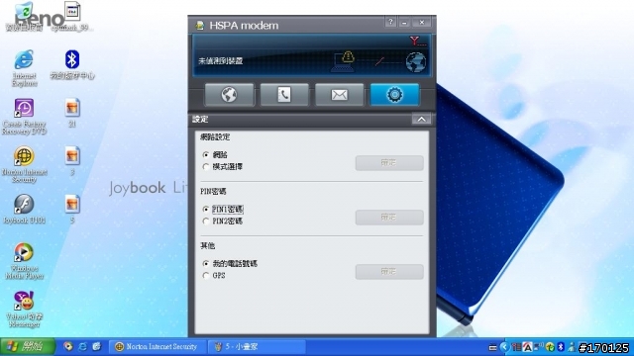Screen dimensions: 634x356
Task: Select desktop image file named 21
Action: [72, 113]
